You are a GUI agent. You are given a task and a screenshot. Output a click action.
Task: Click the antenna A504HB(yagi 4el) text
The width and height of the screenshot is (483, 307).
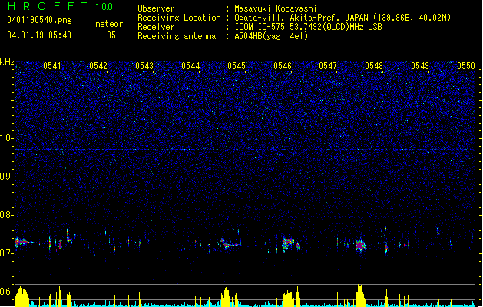(271, 36)
